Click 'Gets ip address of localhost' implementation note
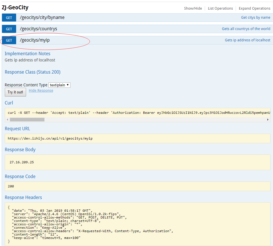Image resolution: width=273 pixels, height=246 pixels. [30, 60]
